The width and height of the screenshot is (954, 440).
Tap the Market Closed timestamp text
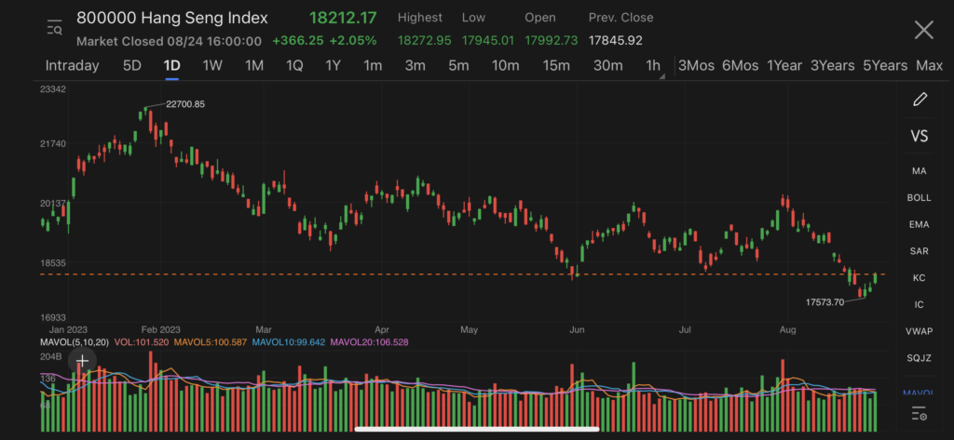click(170, 41)
